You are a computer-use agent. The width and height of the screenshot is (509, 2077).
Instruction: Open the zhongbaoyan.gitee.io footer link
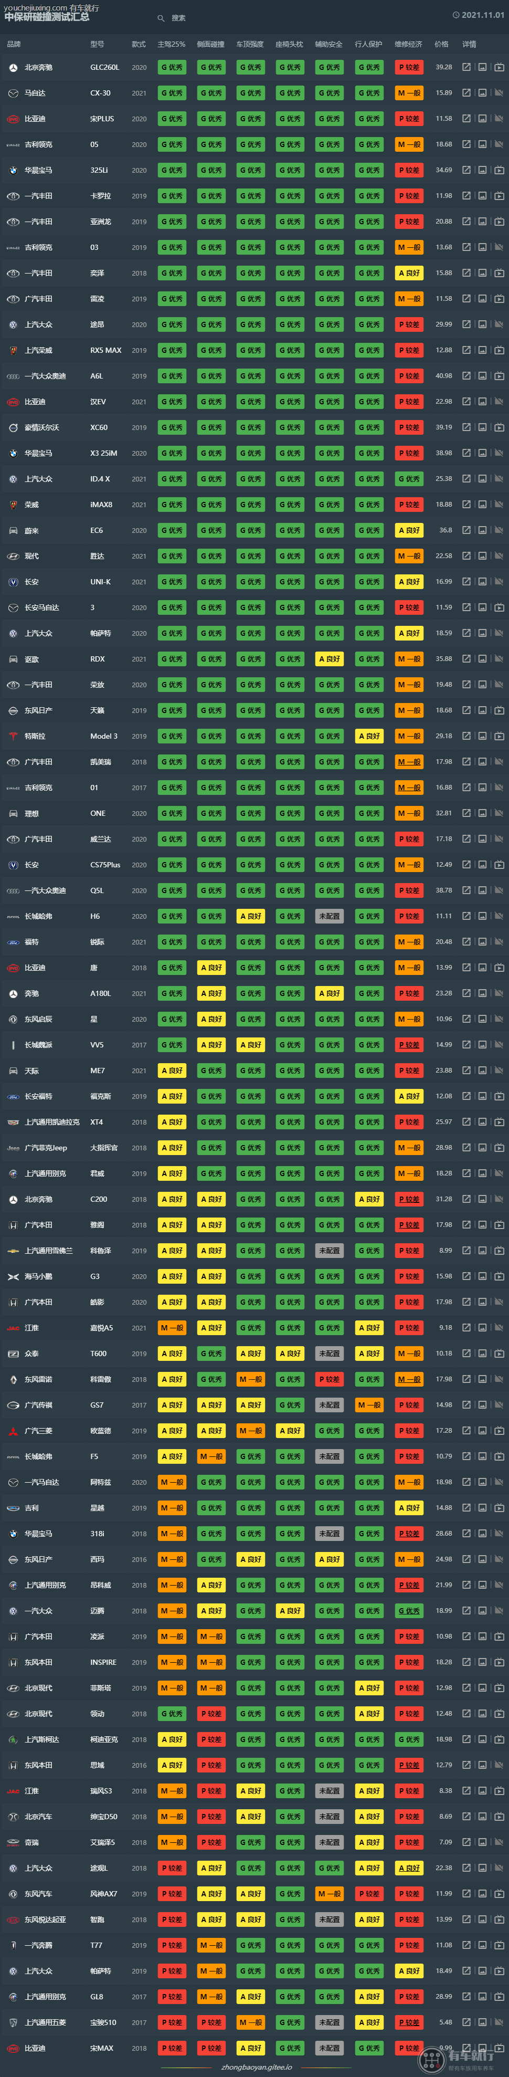pos(256,2068)
